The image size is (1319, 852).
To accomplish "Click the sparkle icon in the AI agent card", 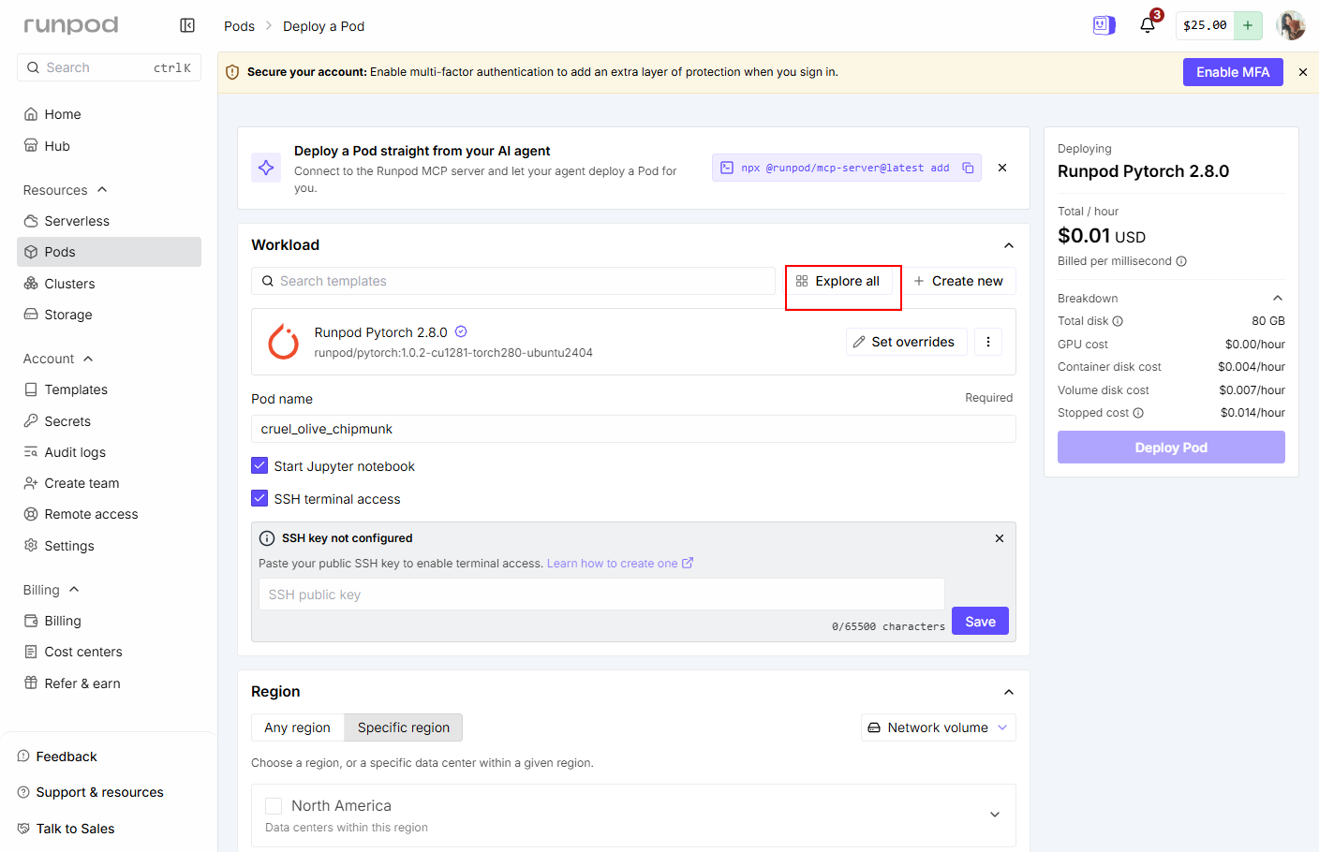I will pyautogui.click(x=266, y=168).
